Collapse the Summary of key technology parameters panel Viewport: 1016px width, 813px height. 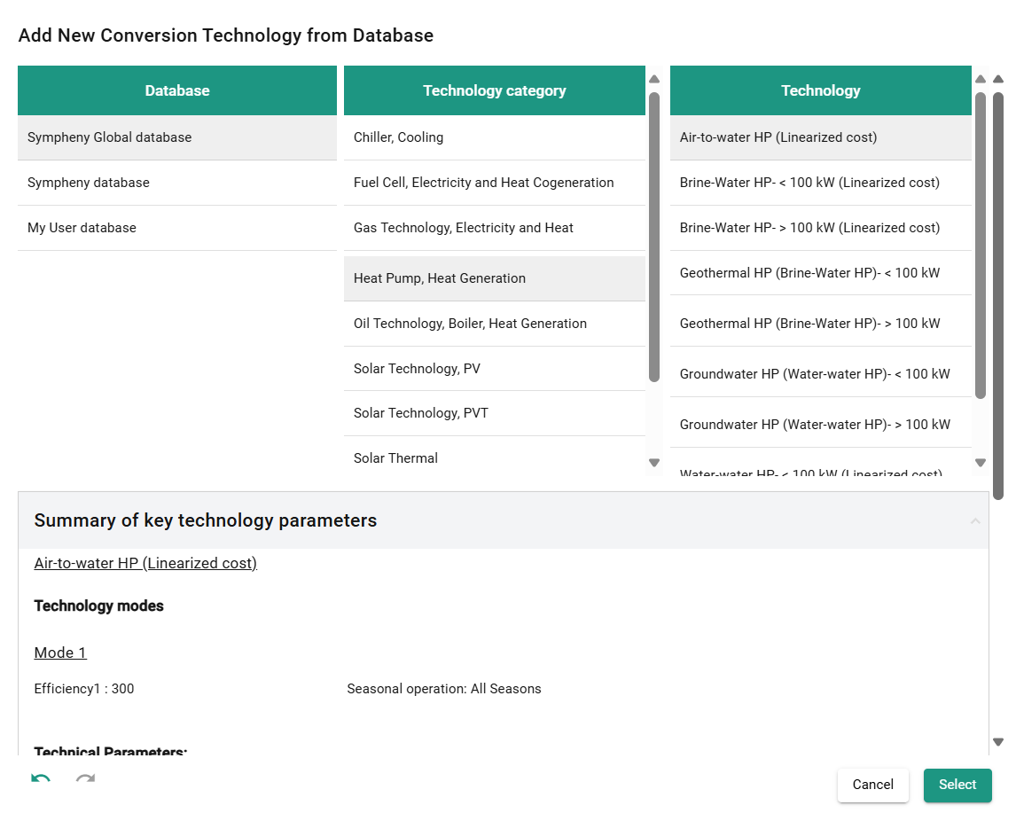[975, 520]
